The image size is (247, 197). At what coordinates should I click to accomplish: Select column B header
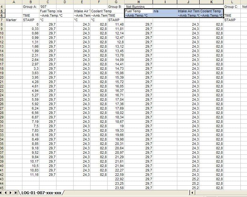pos(31,2)
